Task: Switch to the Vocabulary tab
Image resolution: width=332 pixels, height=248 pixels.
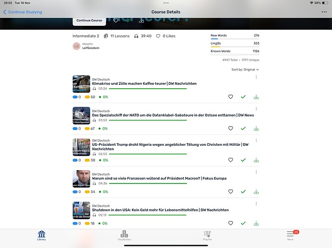Action: pos(124,236)
